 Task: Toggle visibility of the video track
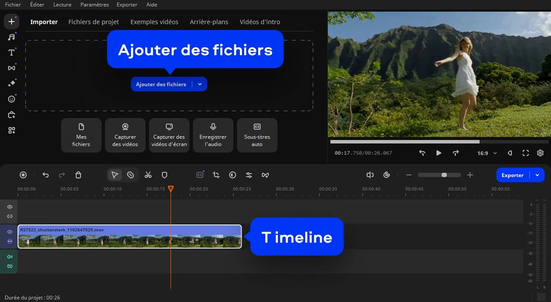pos(10,232)
